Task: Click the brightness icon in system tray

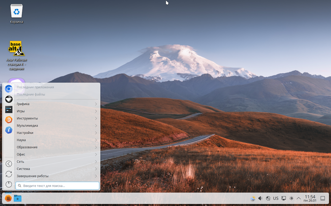Action: tap(291, 198)
